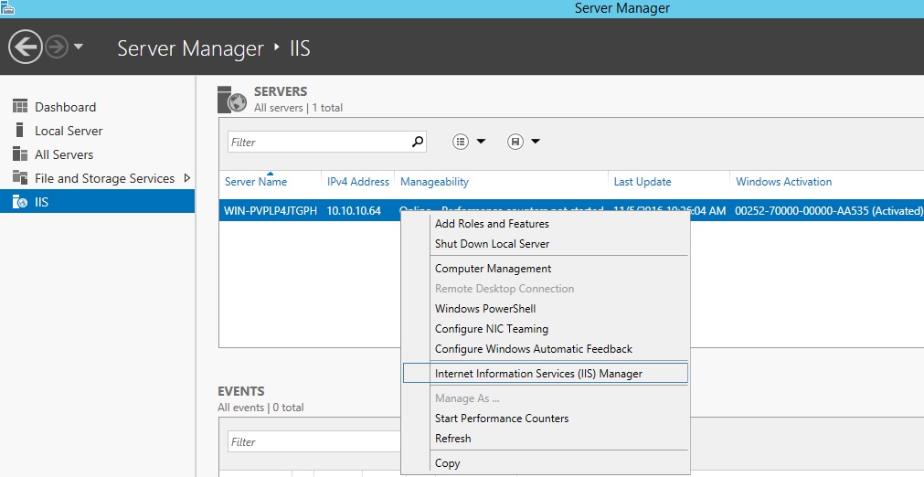Select All Servers in navigation pane
Screen dimensions: 924x477
(x=64, y=154)
